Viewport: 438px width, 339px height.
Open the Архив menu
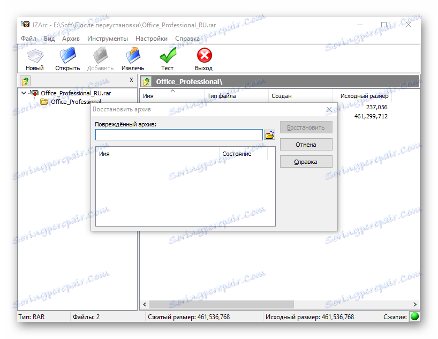(x=71, y=39)
